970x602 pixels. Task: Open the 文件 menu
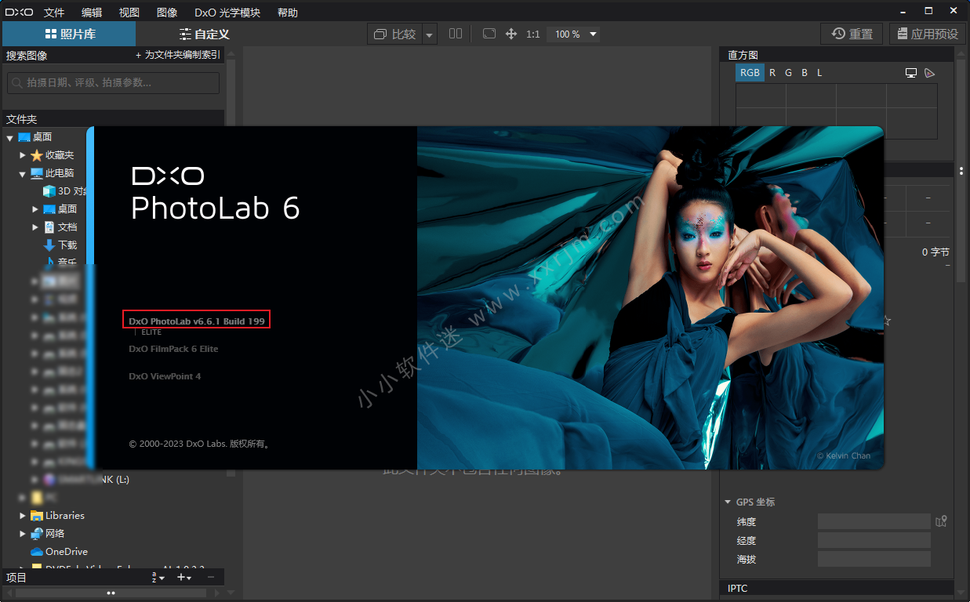click(x=54, y=13)
